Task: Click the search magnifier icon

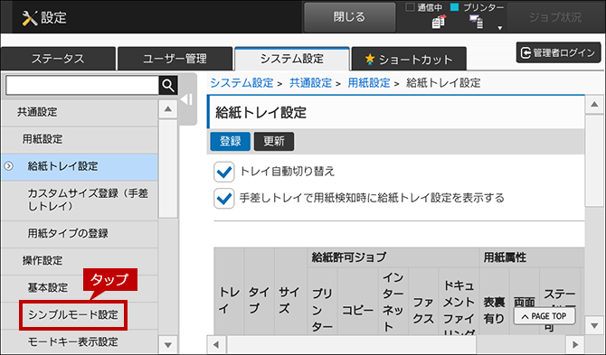Action: tap(168, 85)
